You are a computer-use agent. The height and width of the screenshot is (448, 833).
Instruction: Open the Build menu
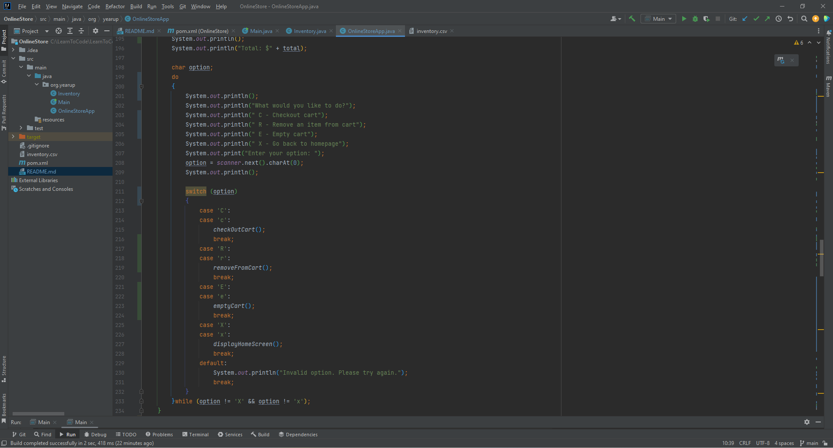[x=136, y=7]
